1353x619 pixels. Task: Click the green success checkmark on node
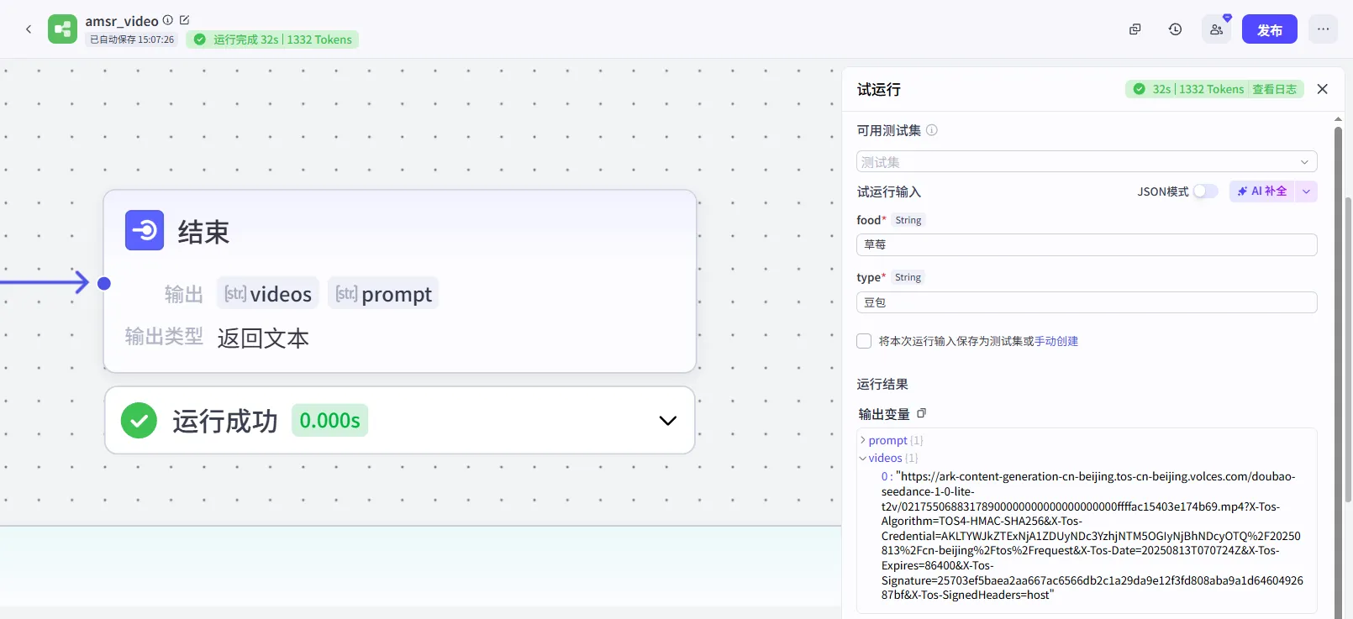click(x=139, y=421)
